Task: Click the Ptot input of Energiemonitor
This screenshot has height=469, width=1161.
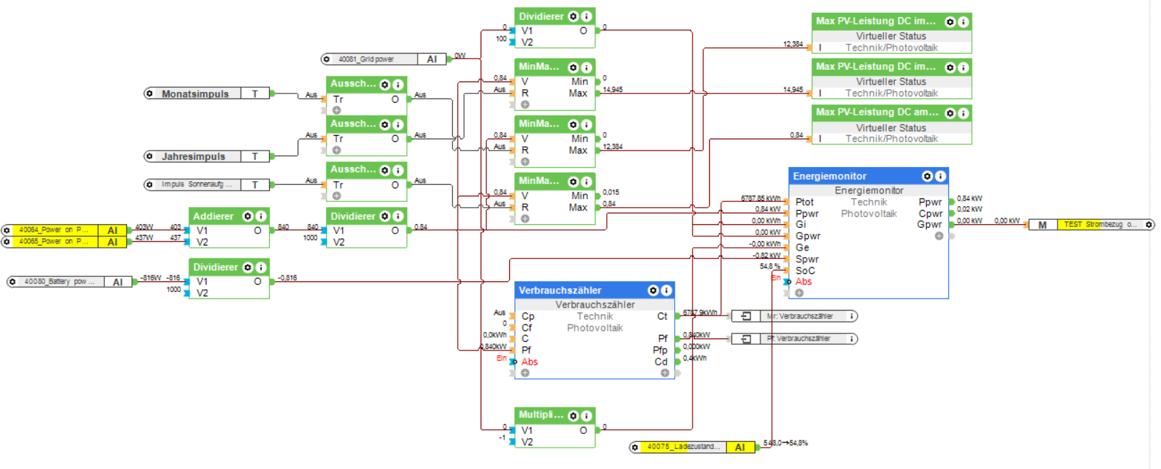Action: tap(805, 202)
